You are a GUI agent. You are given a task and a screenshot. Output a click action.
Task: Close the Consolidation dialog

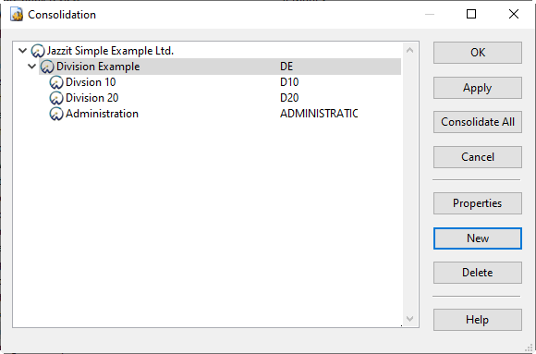pos(514,14)
